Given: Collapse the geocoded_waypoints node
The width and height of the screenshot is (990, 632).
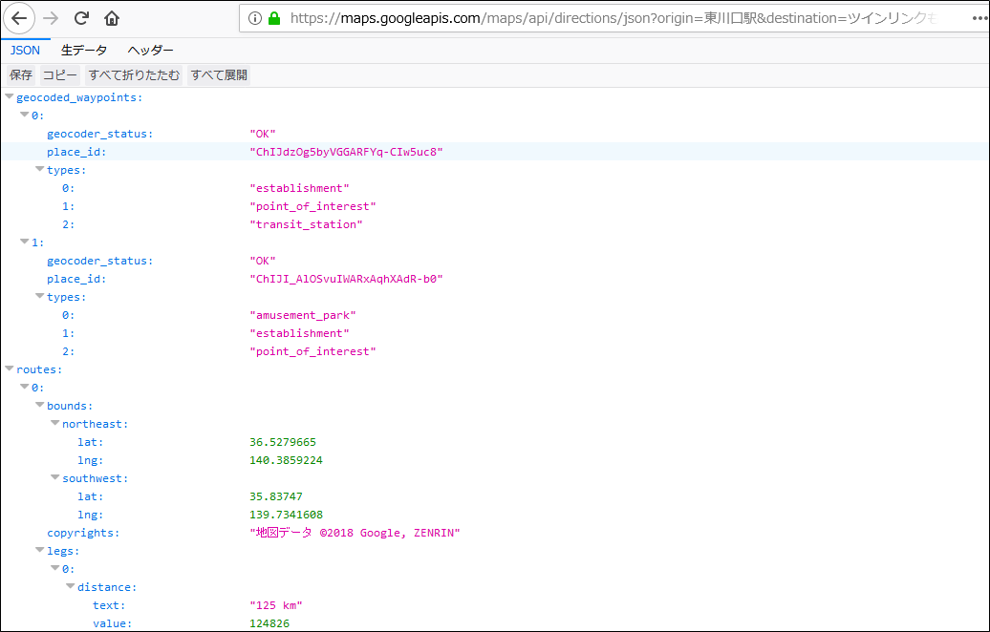Looking at the screenshot, I should (9, 96).
